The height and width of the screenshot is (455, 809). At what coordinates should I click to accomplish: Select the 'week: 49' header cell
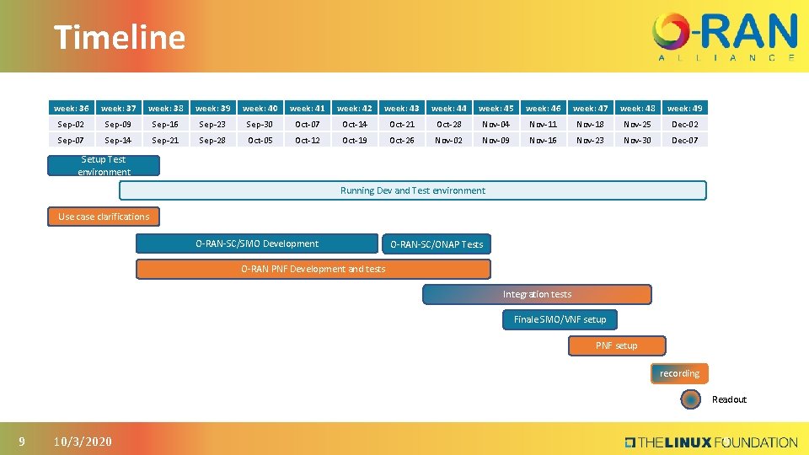685,108
